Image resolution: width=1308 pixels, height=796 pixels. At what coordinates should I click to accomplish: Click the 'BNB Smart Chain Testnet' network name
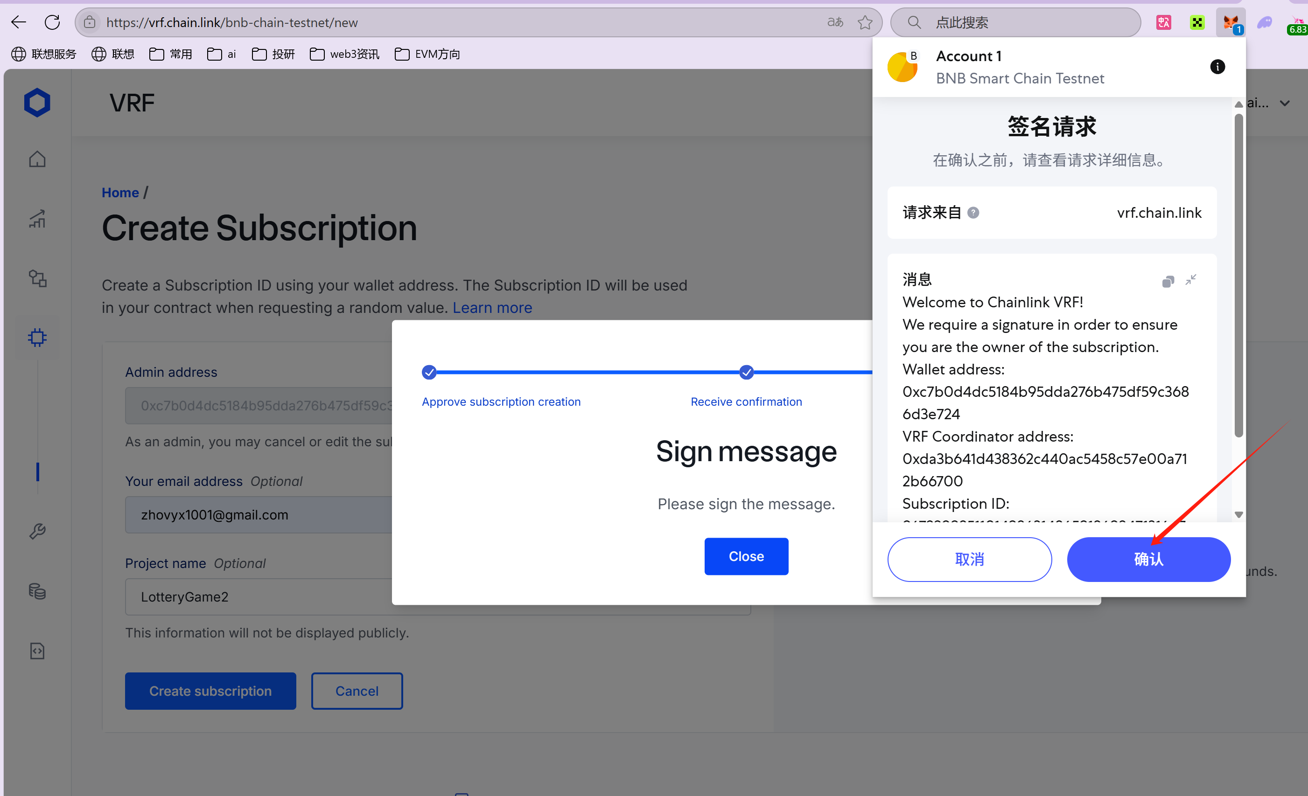[x=1020, y=78]
